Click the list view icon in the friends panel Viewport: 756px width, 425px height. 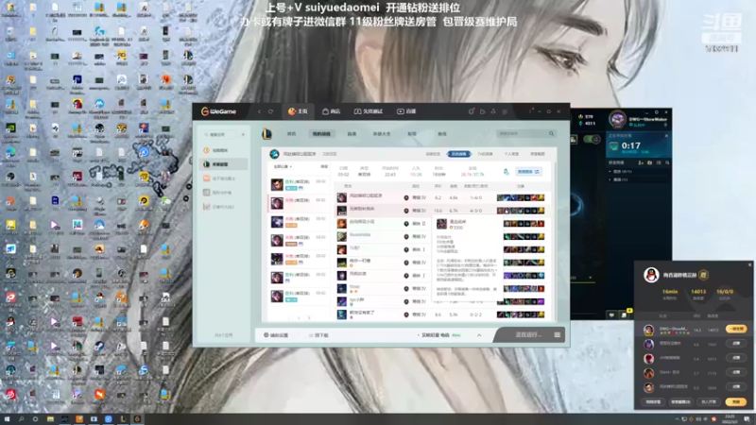pyautogui.click(x=659, y=162)
